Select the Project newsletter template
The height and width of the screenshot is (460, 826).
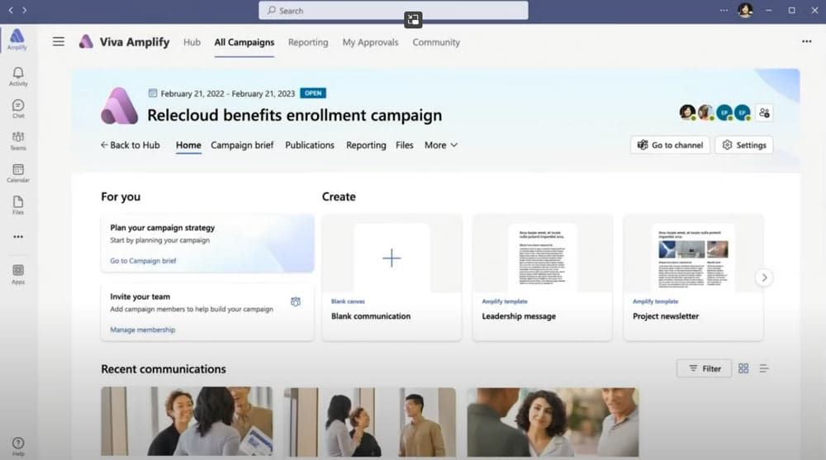pyautogui.click(x=693, y=277)
